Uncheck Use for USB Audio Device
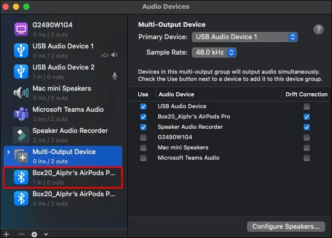The image size is (332, 238). tap(143, 107)
